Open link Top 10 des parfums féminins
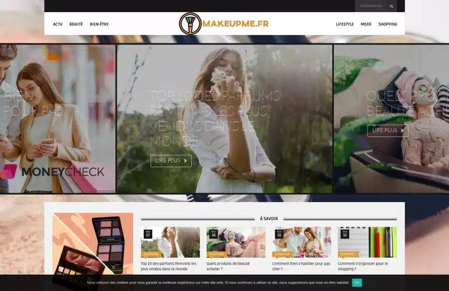Screen dimensions: 449x291 click(169, 266)
